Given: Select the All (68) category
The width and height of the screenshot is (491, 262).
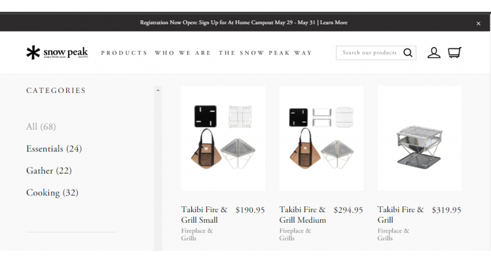Looking at the screenshot, I should click(41, 126).
